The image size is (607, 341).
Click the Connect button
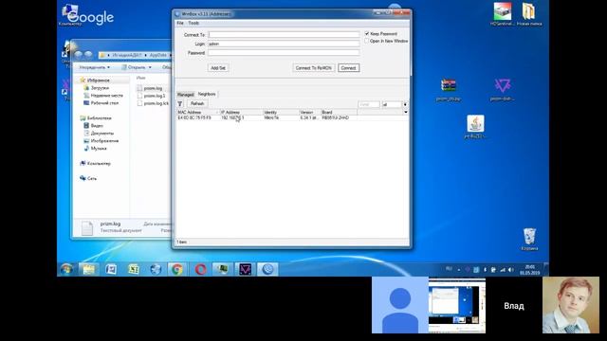[x=348, y=68]
